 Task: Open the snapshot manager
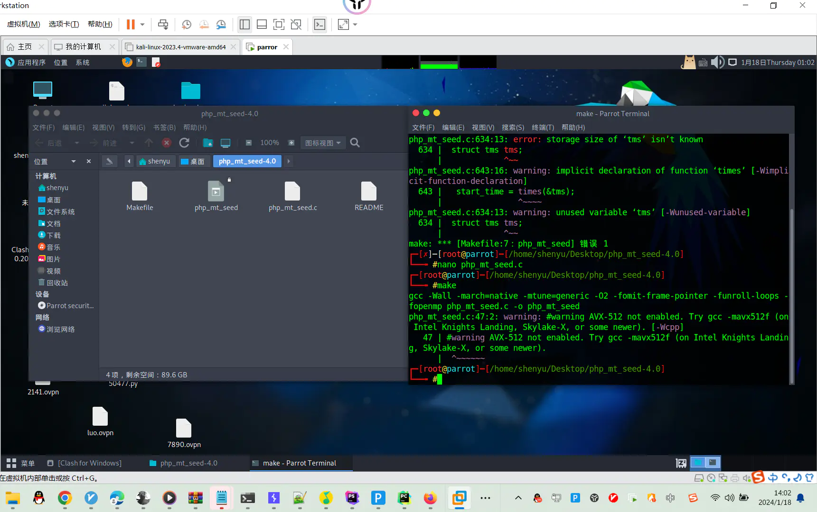[221, 24]
